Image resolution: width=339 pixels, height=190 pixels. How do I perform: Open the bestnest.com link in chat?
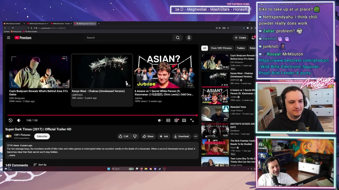click(293, 67)
